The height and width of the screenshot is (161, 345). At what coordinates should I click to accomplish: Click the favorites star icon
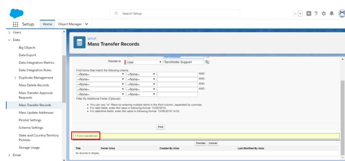point(295,14)
